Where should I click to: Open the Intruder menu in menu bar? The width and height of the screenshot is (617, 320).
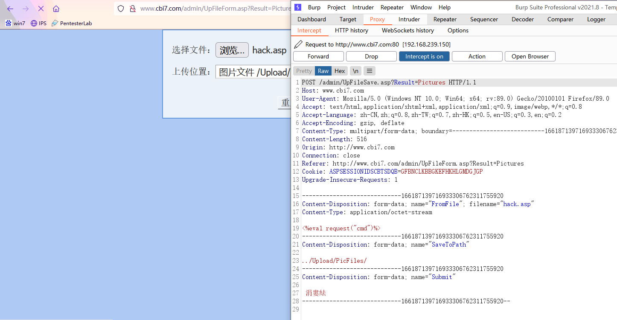[363, 7]
